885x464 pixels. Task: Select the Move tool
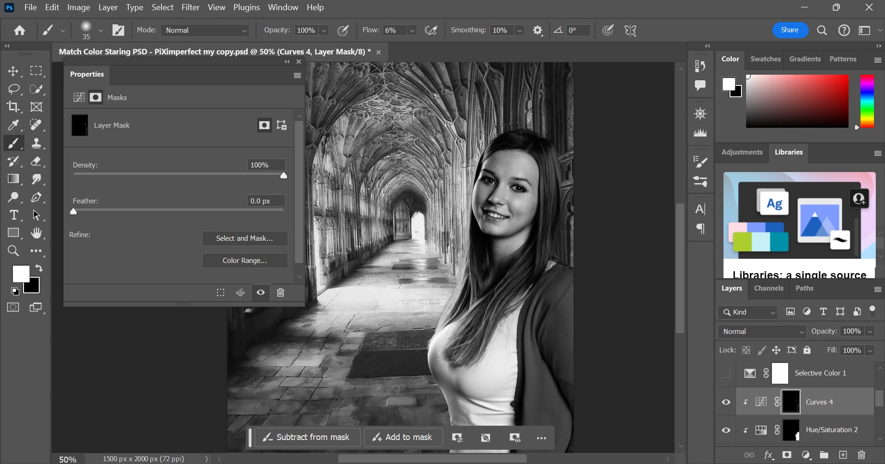click(13, 71)
